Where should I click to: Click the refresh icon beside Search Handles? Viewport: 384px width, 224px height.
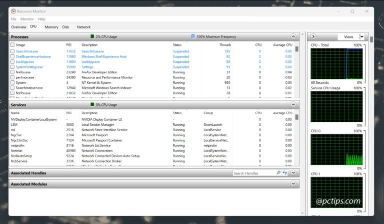point(285,173)
